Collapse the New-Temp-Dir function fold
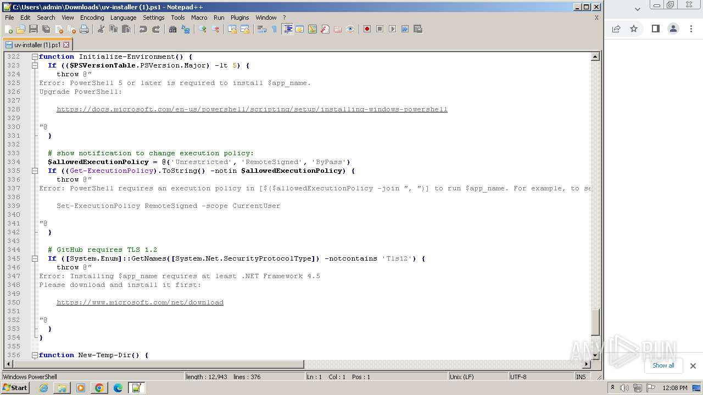 pyautogui.click(x=35, y=355)
